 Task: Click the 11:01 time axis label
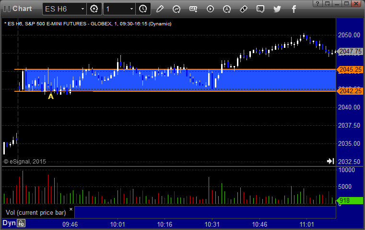tap(306, 224)
